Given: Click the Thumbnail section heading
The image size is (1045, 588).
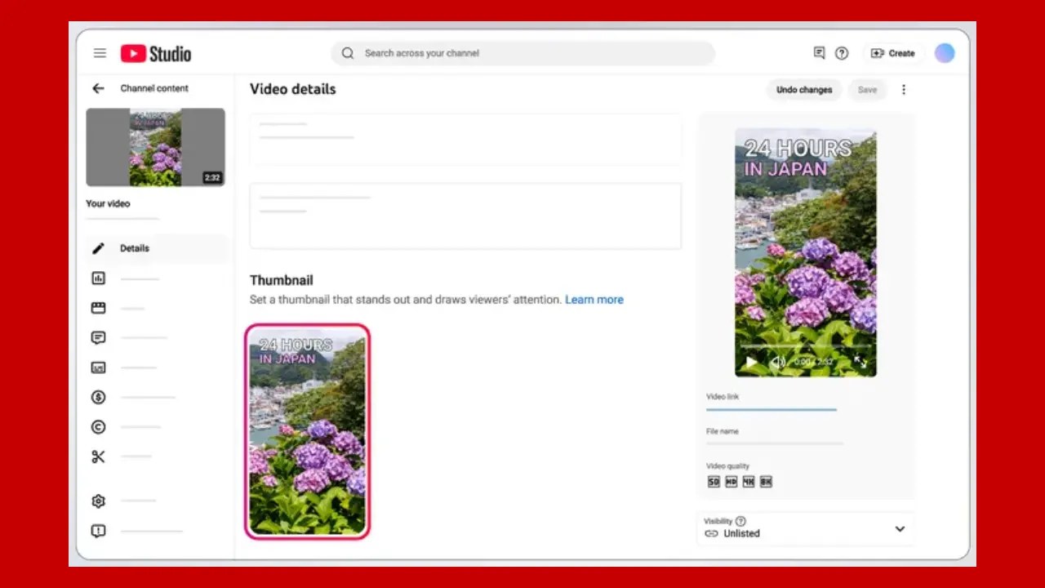Looking at the screenshot, I should pyautogui.click(x=282, y=280).
